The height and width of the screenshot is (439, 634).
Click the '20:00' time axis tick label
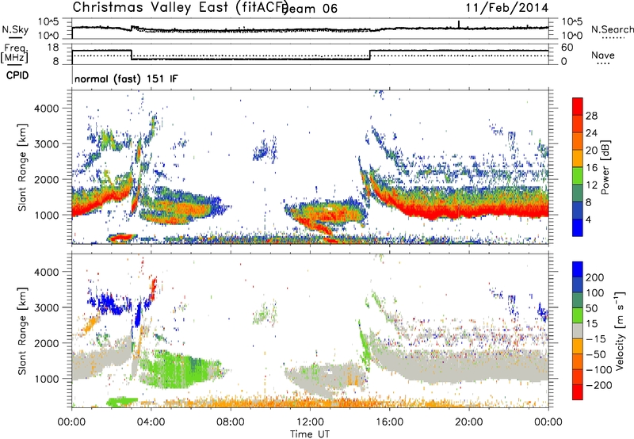469,422
